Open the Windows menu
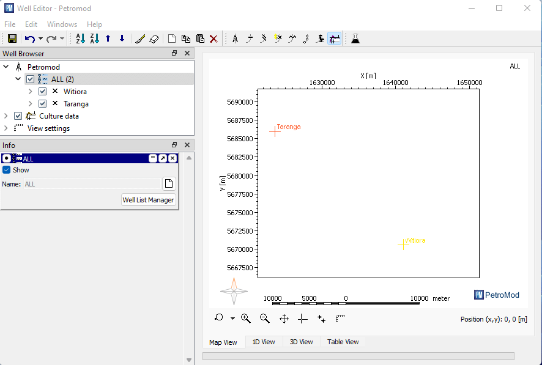Image resolution: width=542 pixels, height=365 pixels. [x=62, y=24]
